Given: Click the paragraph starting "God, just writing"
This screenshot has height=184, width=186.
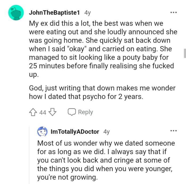Looking at the screenshot, I should [x=102, y=92].
